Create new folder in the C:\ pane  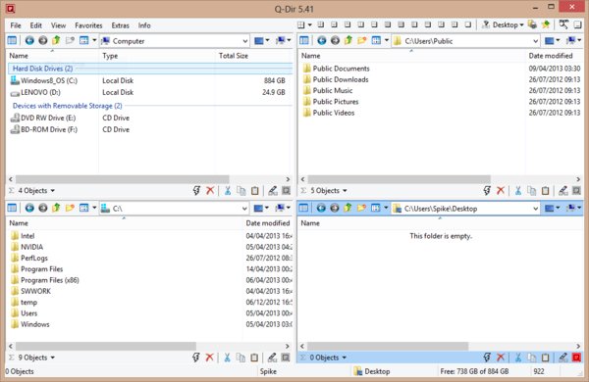coord(70,208)
